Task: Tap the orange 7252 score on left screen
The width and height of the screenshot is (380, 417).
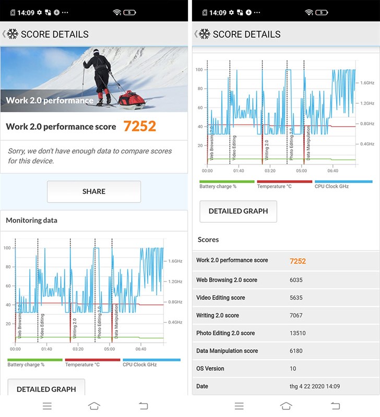Action: tap(140, 126)
